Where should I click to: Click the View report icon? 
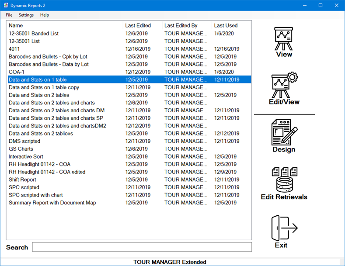click(284, 39)
